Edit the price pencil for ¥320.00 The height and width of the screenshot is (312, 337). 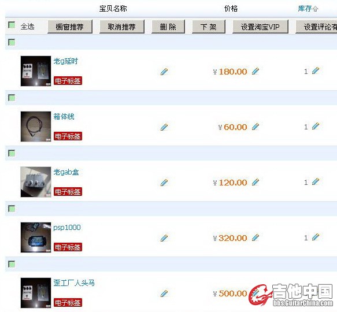255,237
